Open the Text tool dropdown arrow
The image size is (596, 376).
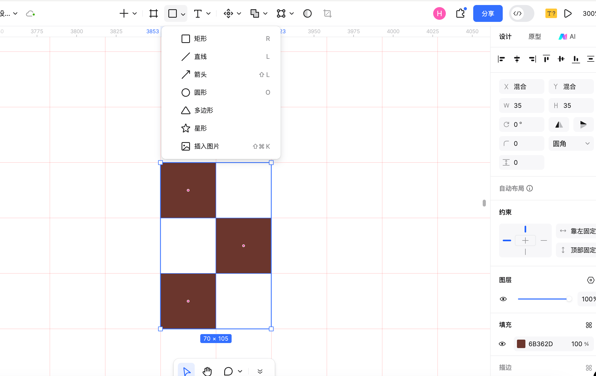pyautogui.click(x=208, y=13)
